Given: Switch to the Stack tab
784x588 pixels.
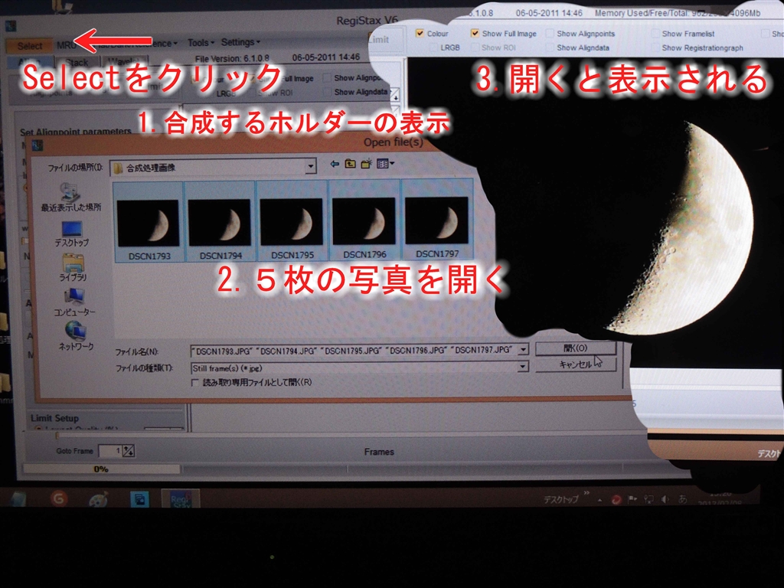Looking at the screenshot, I should 77,62.
